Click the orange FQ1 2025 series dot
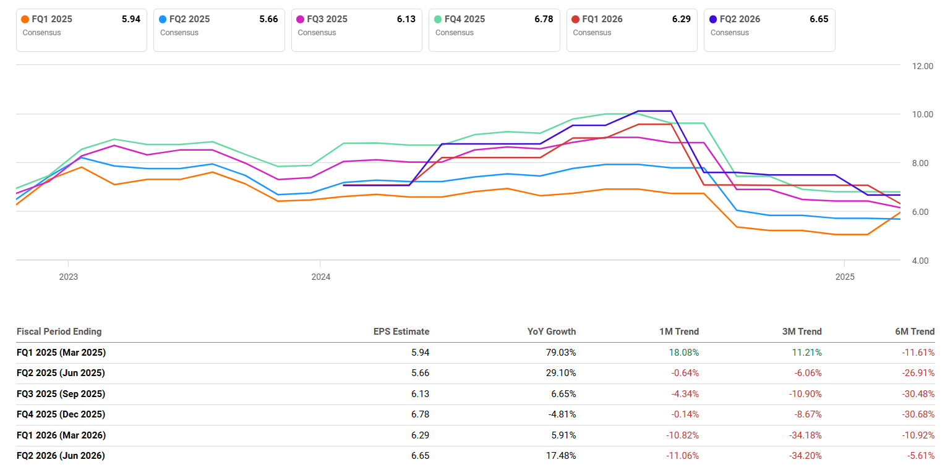 pyautogui.click(x=24, y=19)
